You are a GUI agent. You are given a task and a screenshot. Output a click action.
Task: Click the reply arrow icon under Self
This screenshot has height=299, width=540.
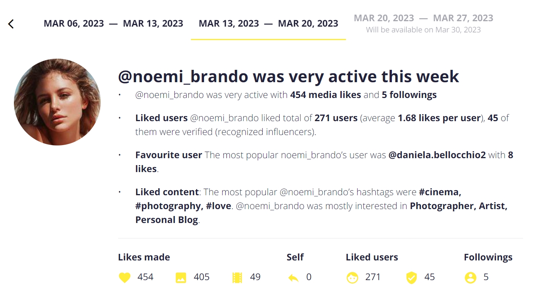pos(293,277)
